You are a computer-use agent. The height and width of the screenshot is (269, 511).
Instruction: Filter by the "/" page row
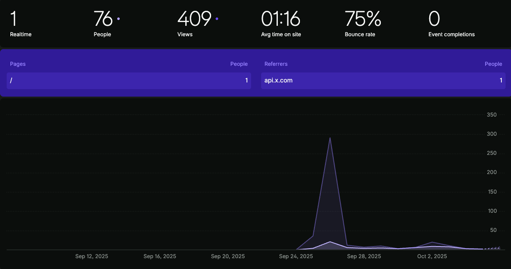click(x=128, y=80)
